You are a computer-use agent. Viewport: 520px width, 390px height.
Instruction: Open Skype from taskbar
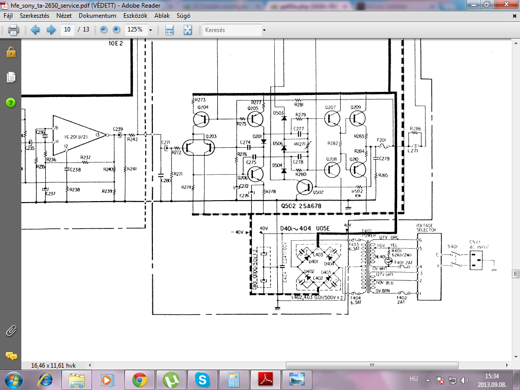click(x=202, y=380)
